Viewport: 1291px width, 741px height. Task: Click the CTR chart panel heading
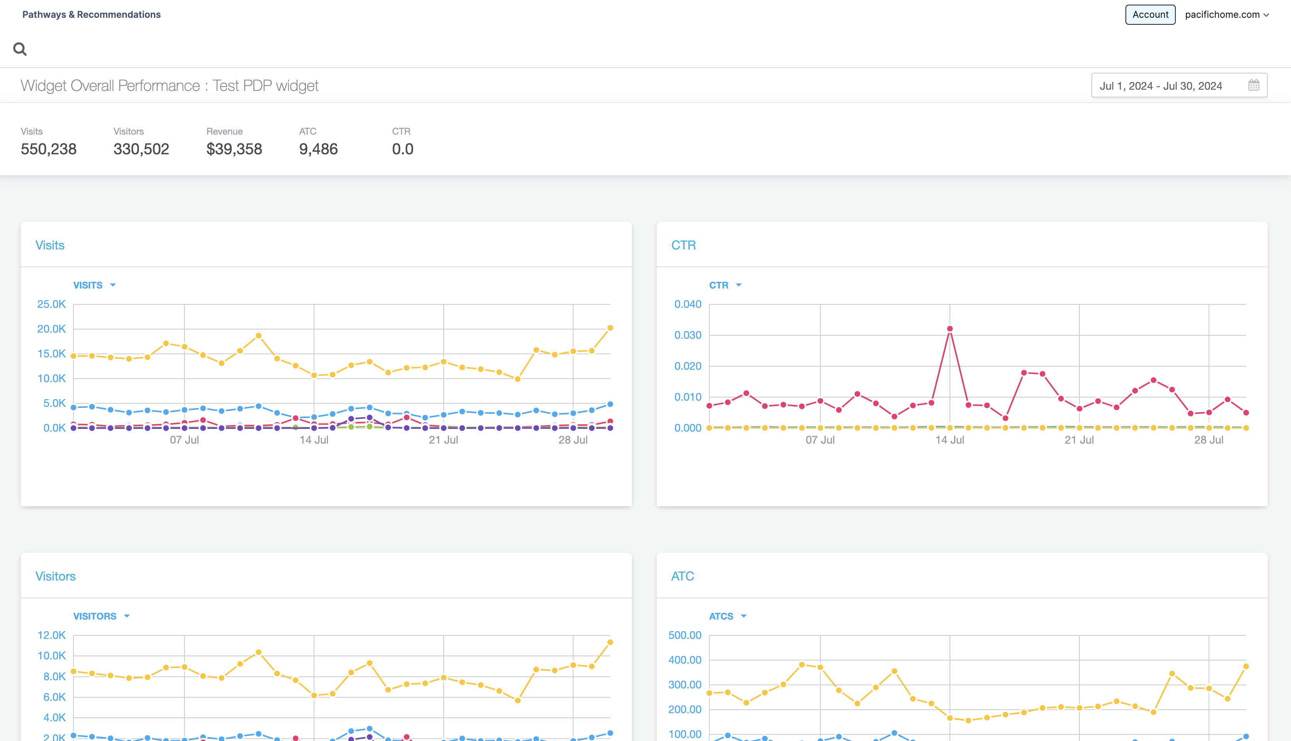[683, 245]
